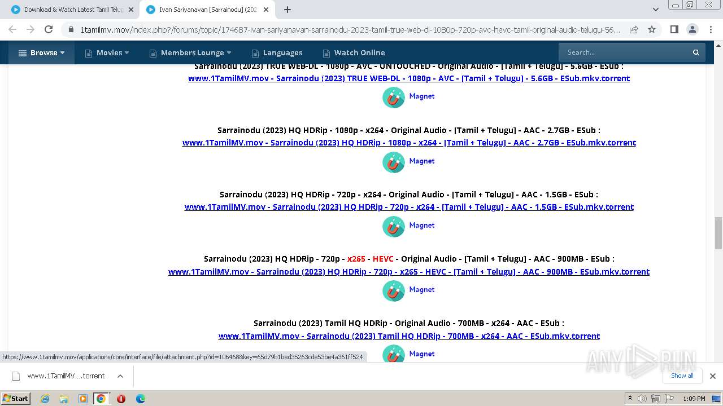Open Magnet link for 1080p 2.7GB HDRip
Image resolution: width=723 pixels, height=406 pixels.
pos(422,161)
